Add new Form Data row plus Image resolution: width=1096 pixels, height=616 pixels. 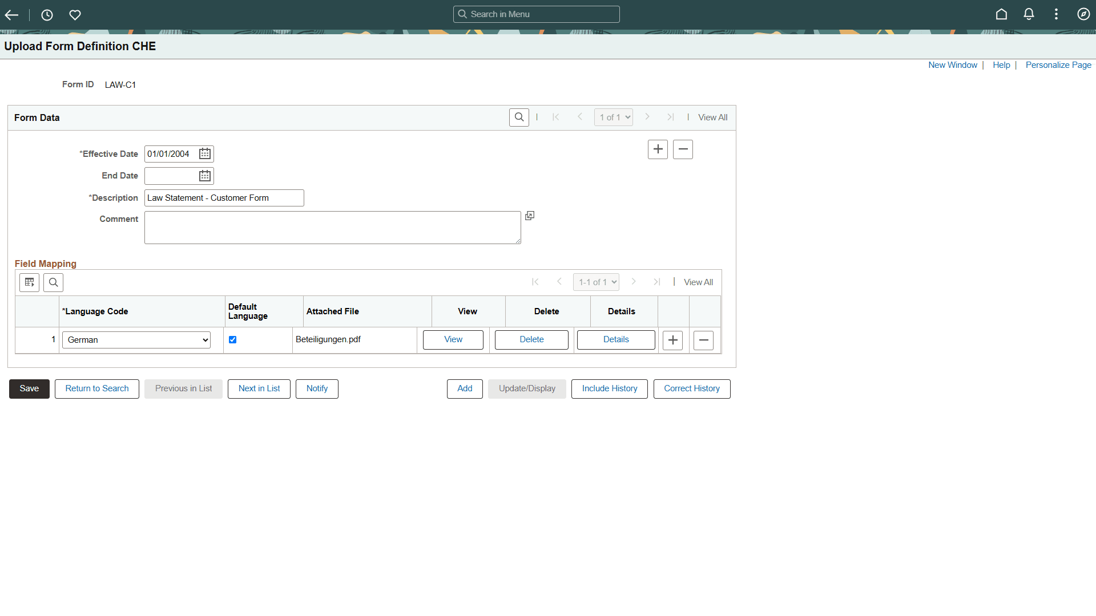[658, 149]
